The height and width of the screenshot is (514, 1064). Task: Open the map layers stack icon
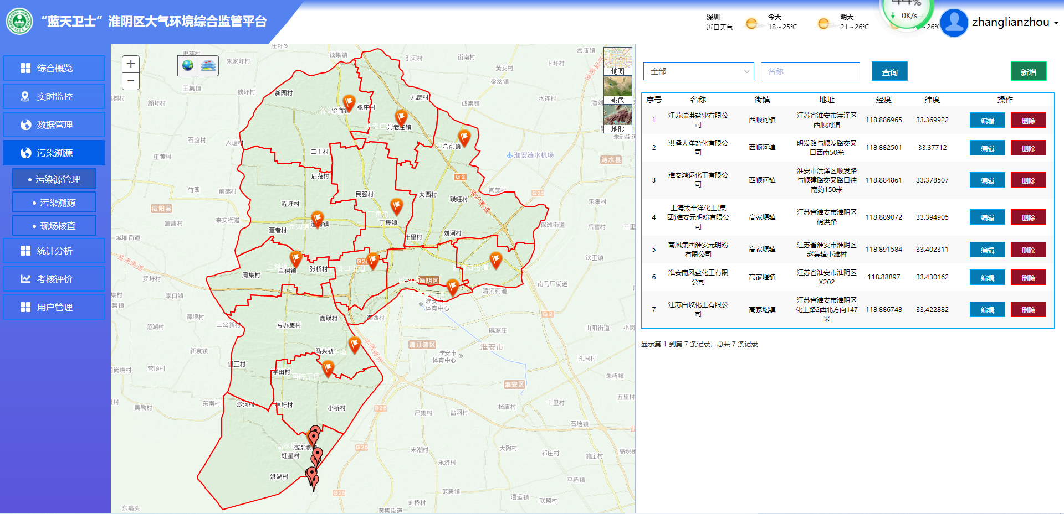(208, 65)
